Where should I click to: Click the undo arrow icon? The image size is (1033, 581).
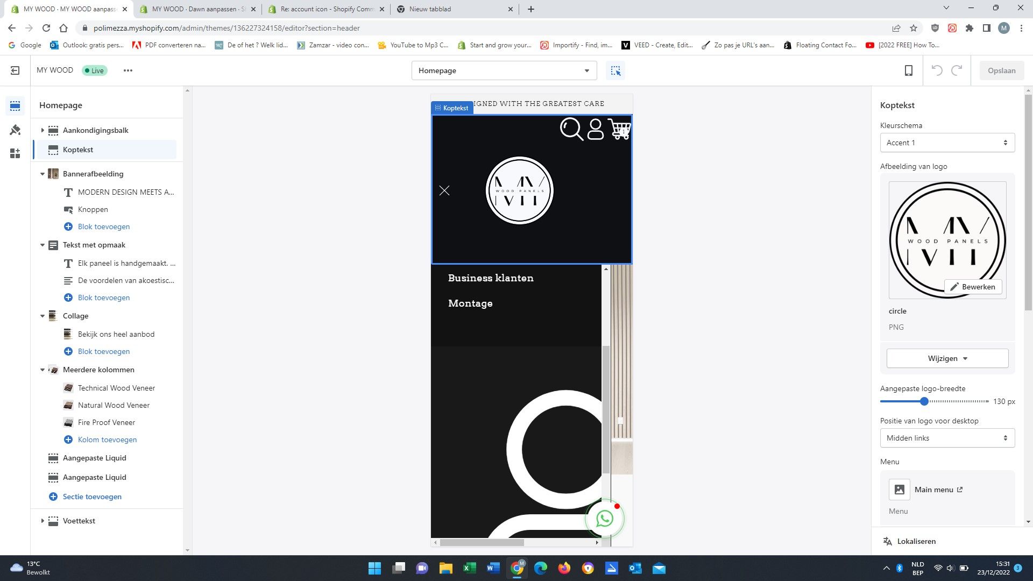click(x=937, y=70)
